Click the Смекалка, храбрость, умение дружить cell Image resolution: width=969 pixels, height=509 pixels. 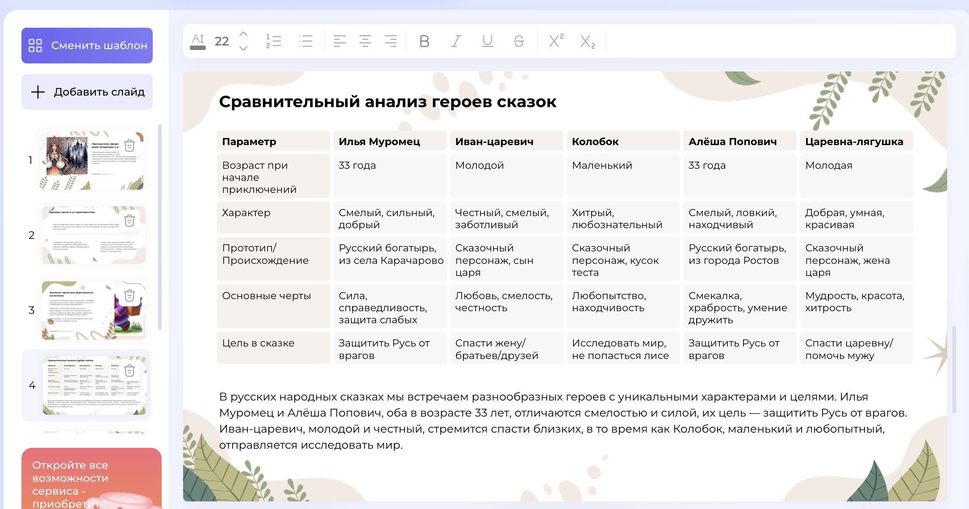tap(740, 307)
